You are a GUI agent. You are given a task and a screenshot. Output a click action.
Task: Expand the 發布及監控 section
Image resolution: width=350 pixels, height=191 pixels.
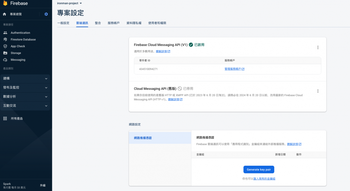[25, 87]
